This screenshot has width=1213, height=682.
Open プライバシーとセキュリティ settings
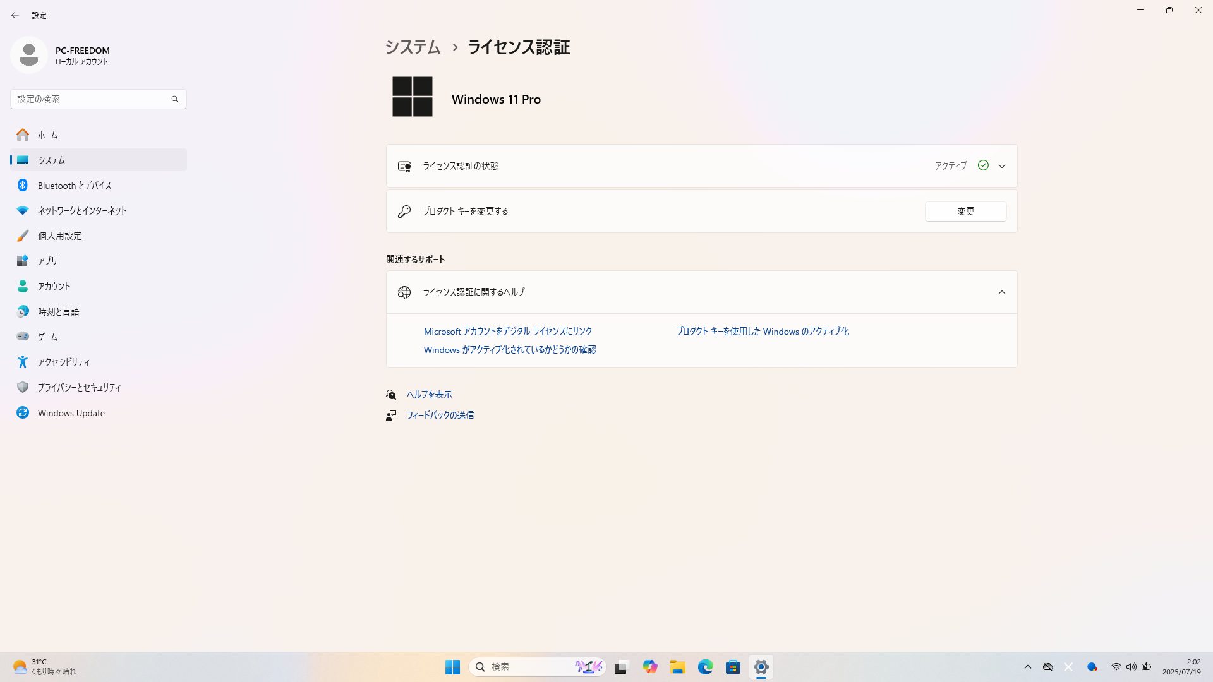coord(79,387)
